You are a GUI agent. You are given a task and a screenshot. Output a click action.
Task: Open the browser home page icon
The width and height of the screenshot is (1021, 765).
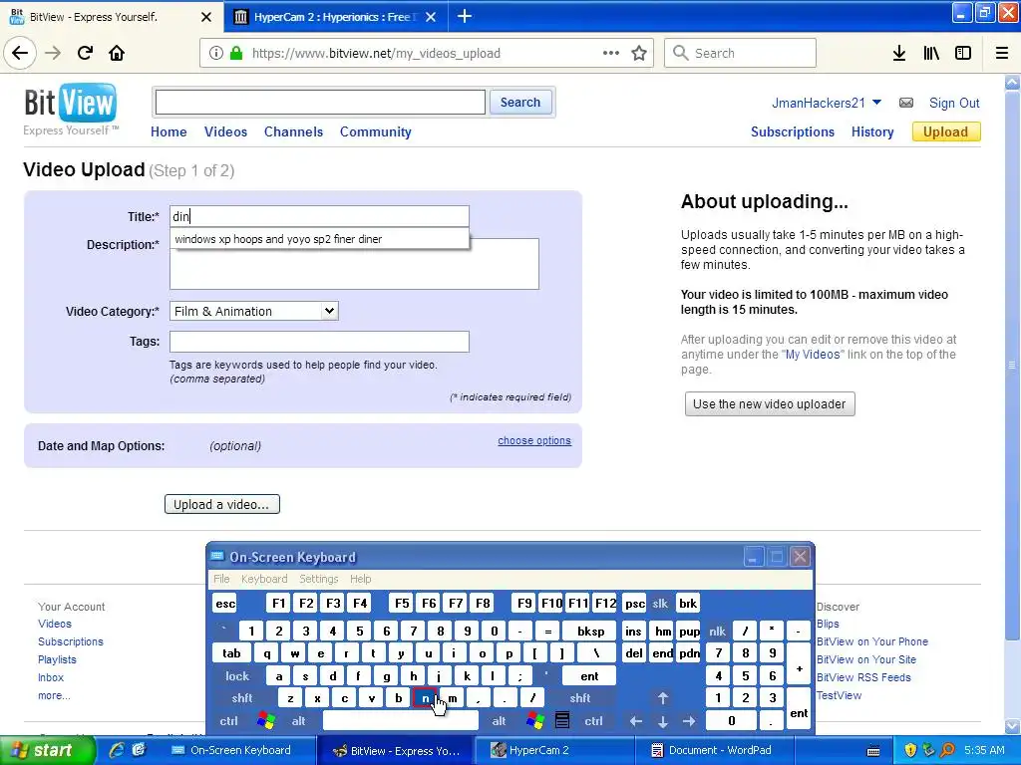117,53
